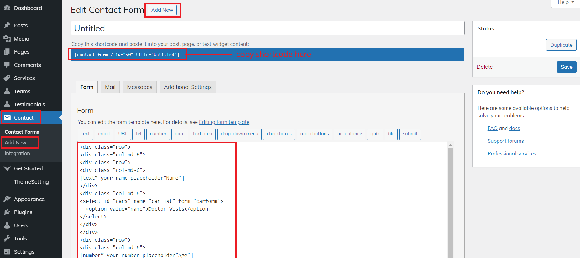Click the Users person icon
The width and height of the screenshot is (580, 258).
pos(7,225)
